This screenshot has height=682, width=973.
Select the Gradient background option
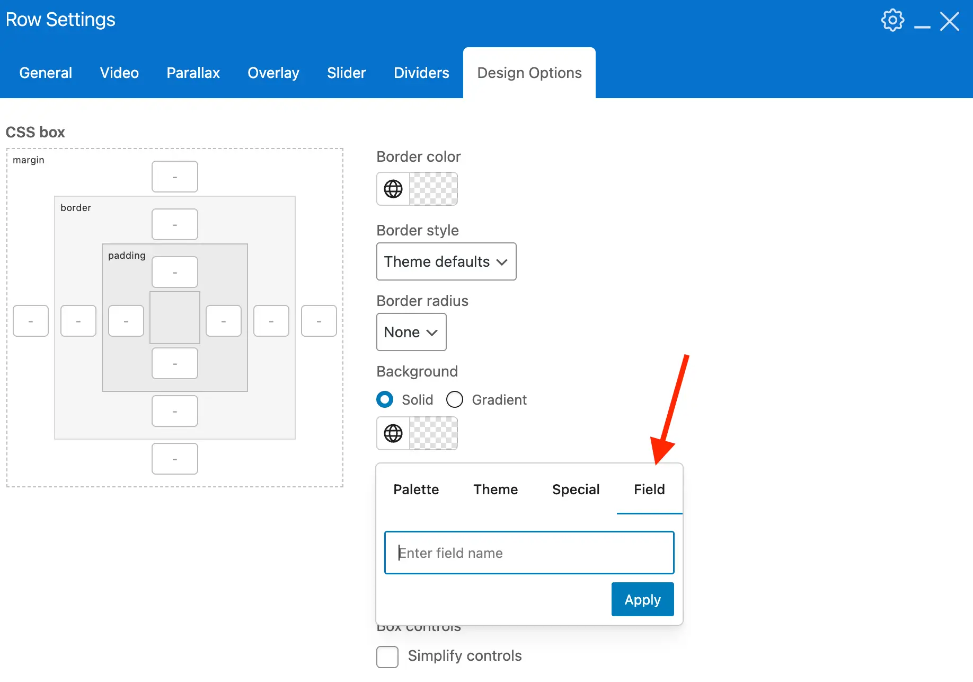[454, 399]
